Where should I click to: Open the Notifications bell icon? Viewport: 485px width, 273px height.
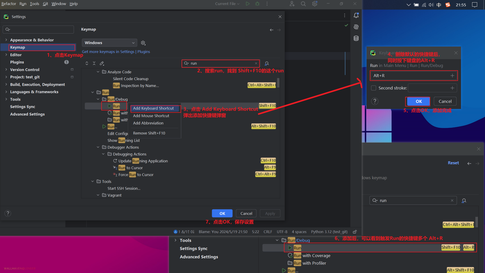356,15
